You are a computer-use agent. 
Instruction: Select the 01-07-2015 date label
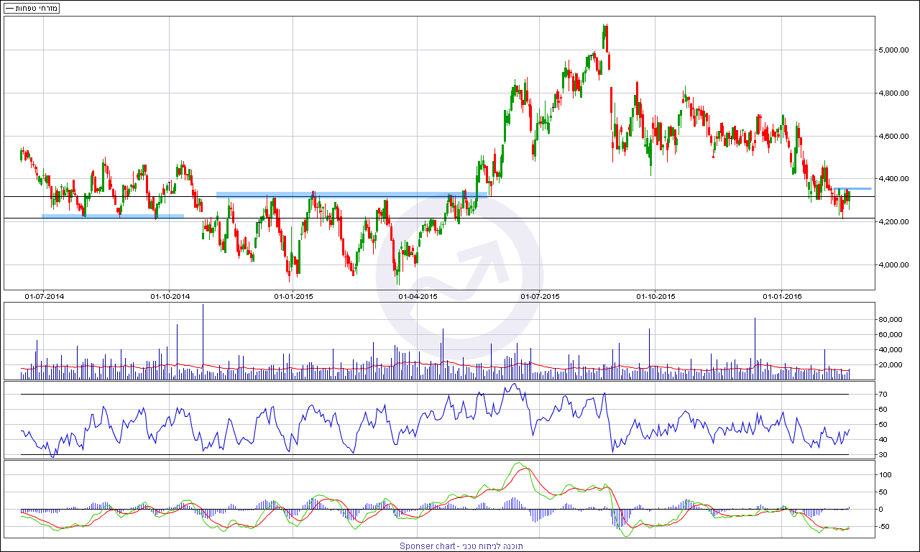(540, 296)
